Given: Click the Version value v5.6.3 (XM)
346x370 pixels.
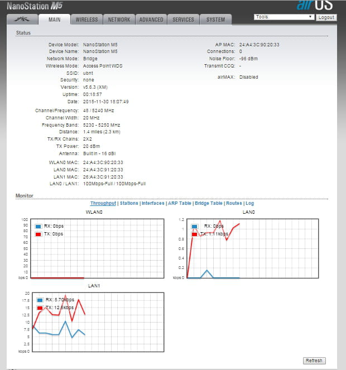Looking at the screenshot, I should pos(95,87).
